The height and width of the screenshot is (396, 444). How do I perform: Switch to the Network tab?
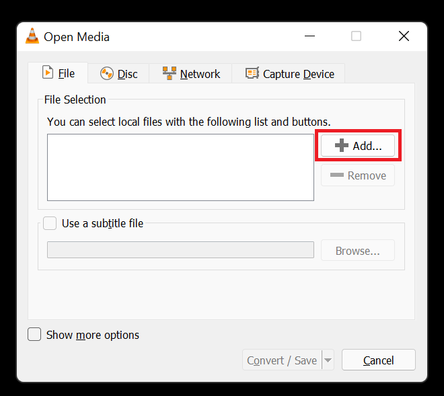[192, 74]
